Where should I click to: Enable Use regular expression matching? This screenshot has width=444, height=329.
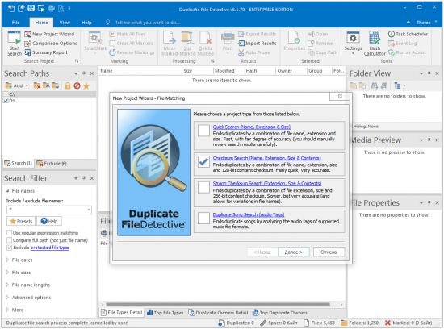tap(9, 233)
